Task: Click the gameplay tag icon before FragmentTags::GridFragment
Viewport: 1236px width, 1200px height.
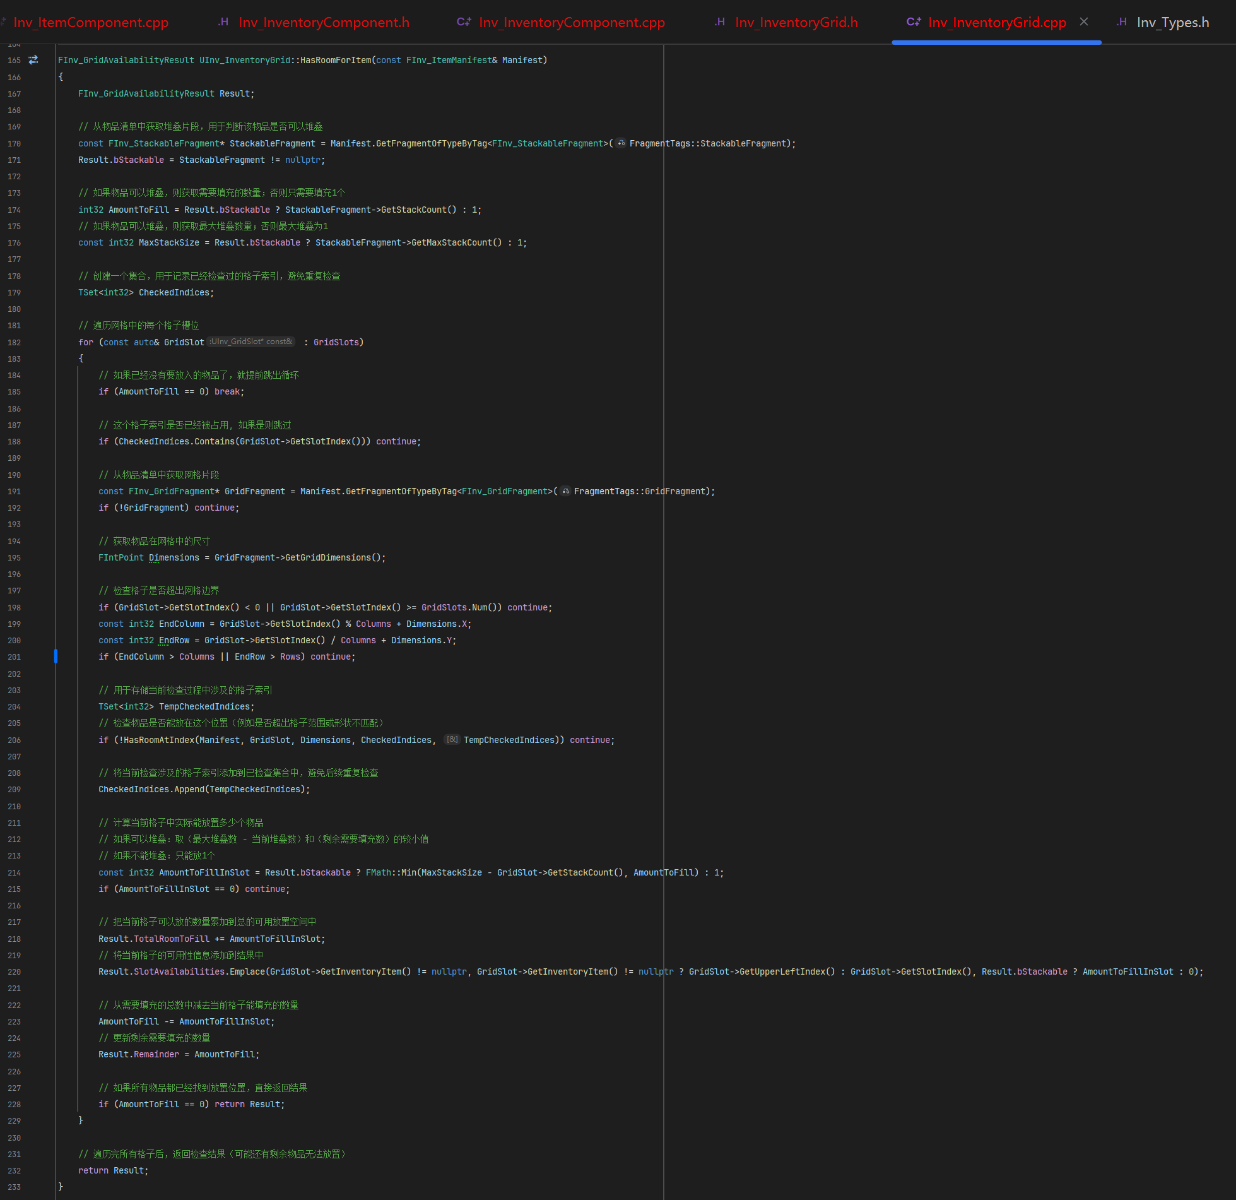Action: [x=566, y=491]
